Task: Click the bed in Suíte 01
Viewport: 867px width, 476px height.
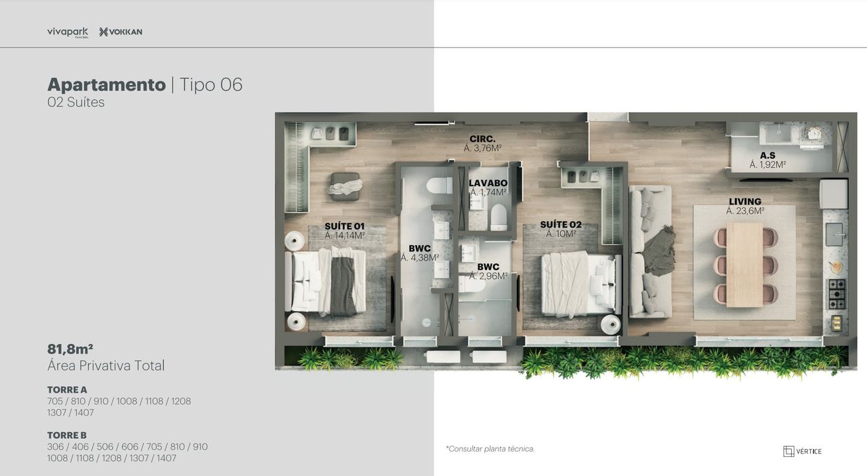Action: 326,281
